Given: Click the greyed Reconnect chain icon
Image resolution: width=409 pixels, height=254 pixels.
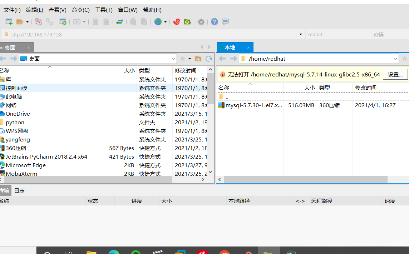Looking at the screenshot, I should [x=49, y=22].
